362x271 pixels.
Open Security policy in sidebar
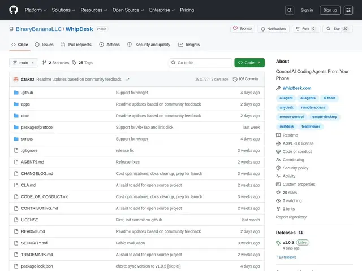point(292,168)
